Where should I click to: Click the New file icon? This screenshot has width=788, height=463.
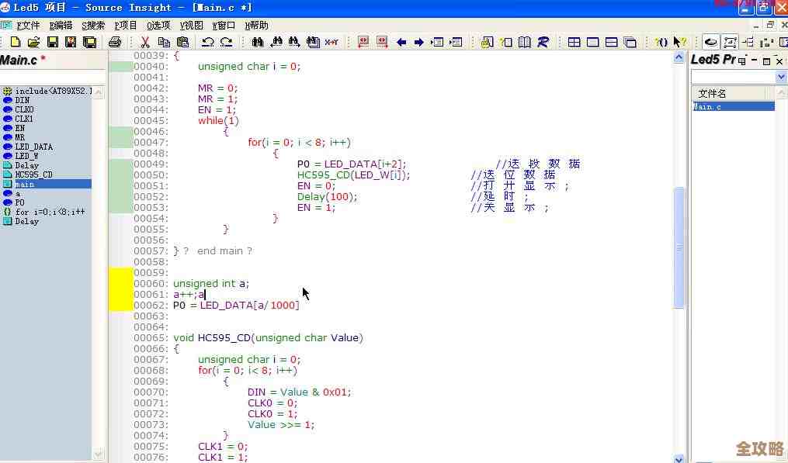click(15, 42)
